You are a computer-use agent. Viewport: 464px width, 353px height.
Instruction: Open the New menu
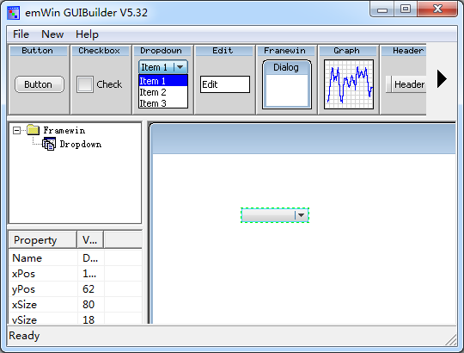(52, 34)
